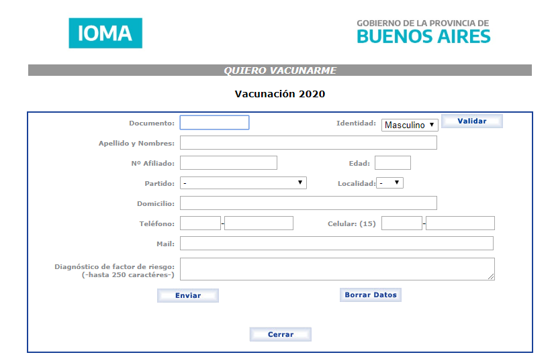552x363 pixels.
Task: Click the Borrar Datos button
Action: 370,295
